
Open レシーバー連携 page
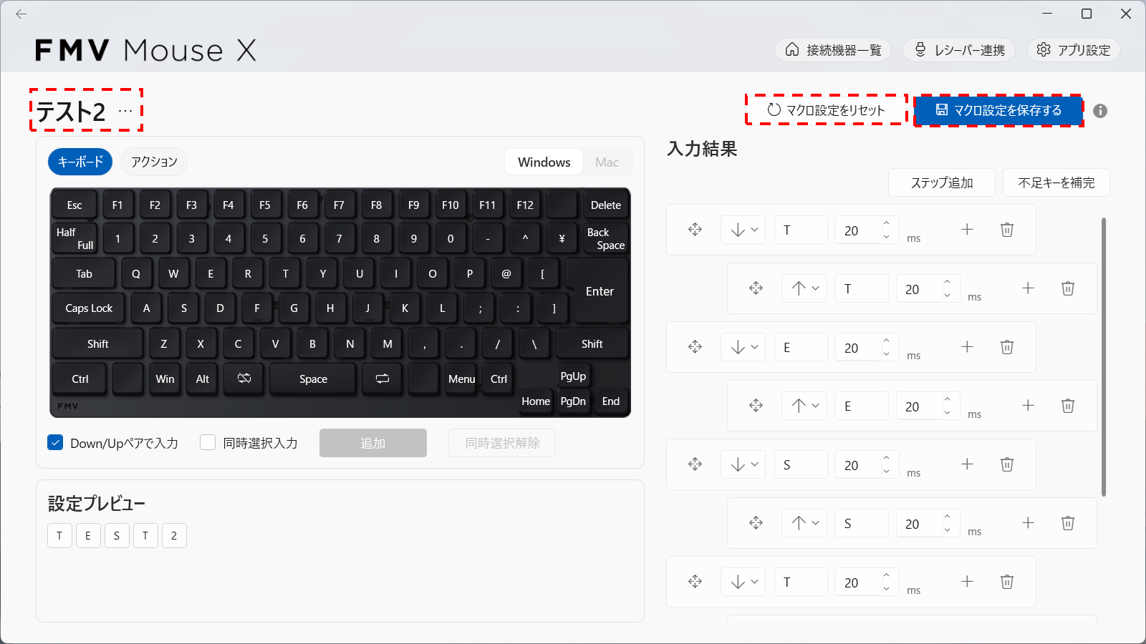tap(959, 49)
